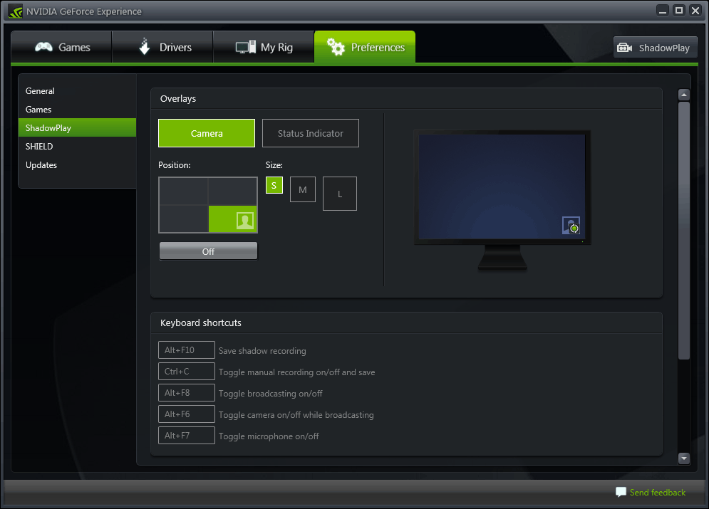
Task: Click "Save shadow recording" label
Action: (x=262, y=350)
